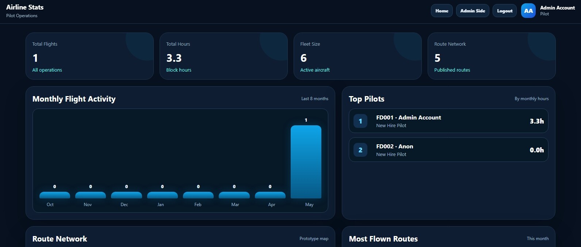Open the Home page
This screenshot has width=581, height=247.
click(442, 11)
